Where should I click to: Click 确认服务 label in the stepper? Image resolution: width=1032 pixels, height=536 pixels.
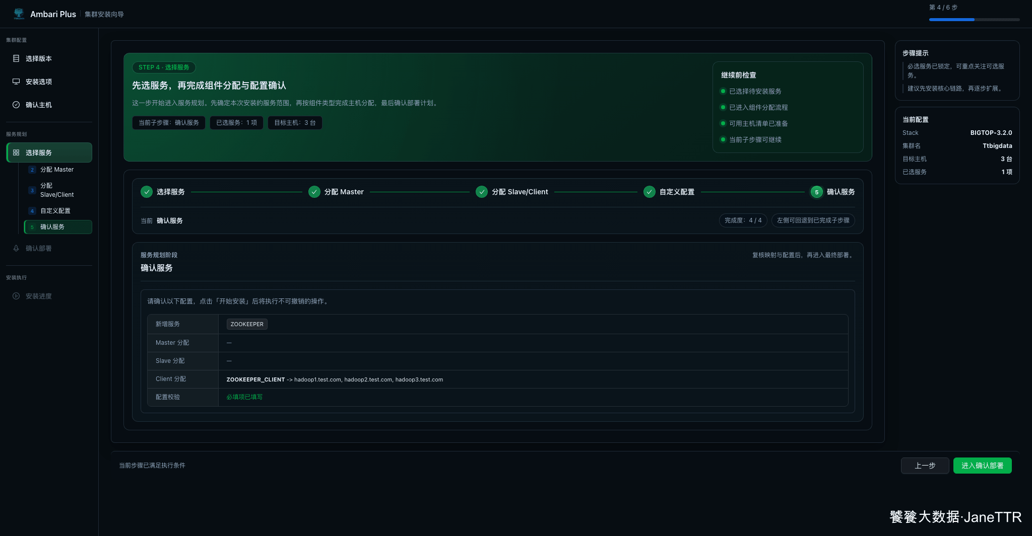pos(841,192)
